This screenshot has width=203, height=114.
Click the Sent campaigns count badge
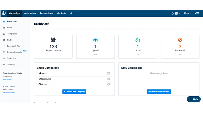(x=108, y=73)
